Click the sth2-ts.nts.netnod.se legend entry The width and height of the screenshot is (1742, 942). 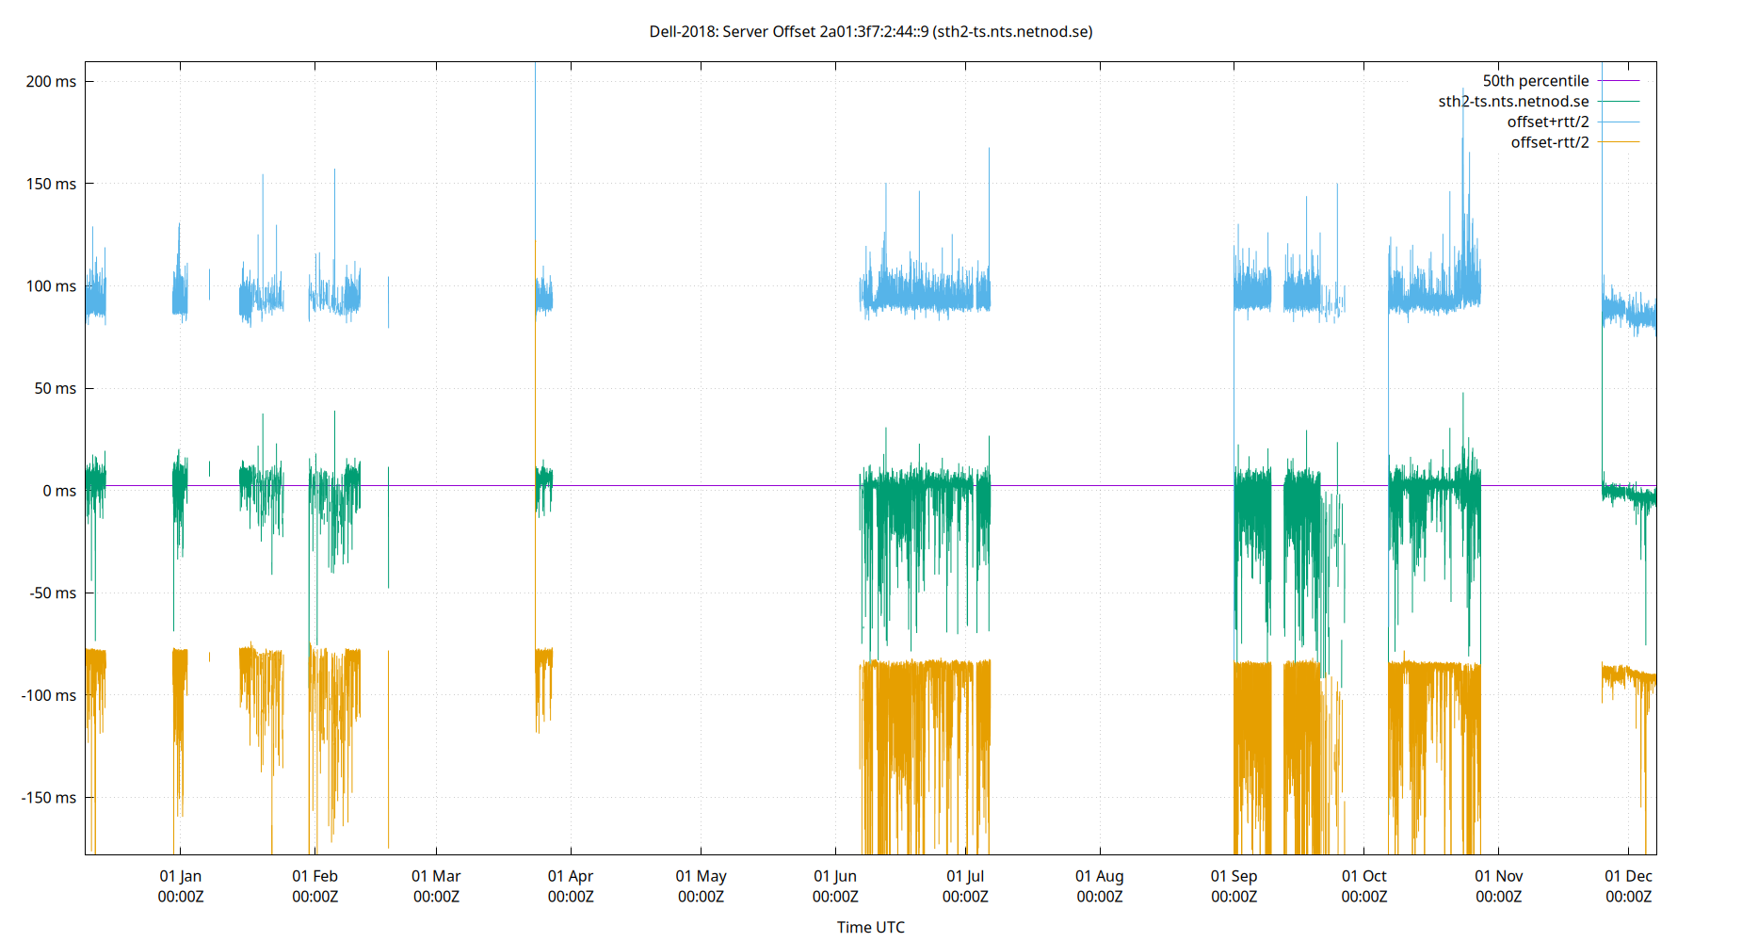[x=1511, y=101]
